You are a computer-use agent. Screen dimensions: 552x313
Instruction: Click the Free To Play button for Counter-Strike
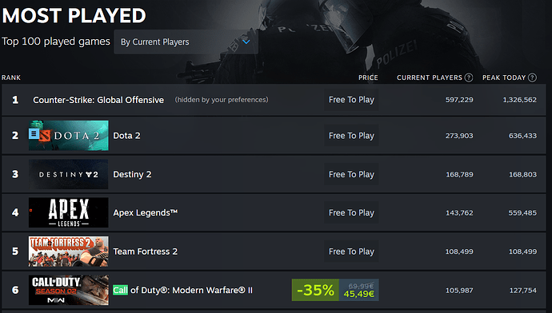pyautogui.click(x=351, y=100)
